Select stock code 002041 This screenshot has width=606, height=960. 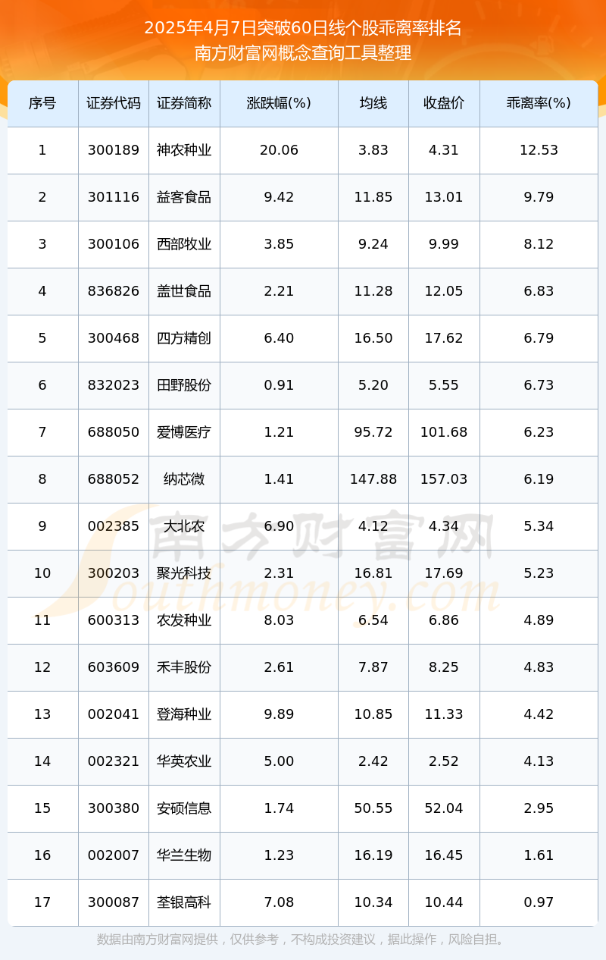tap(114, 714)
